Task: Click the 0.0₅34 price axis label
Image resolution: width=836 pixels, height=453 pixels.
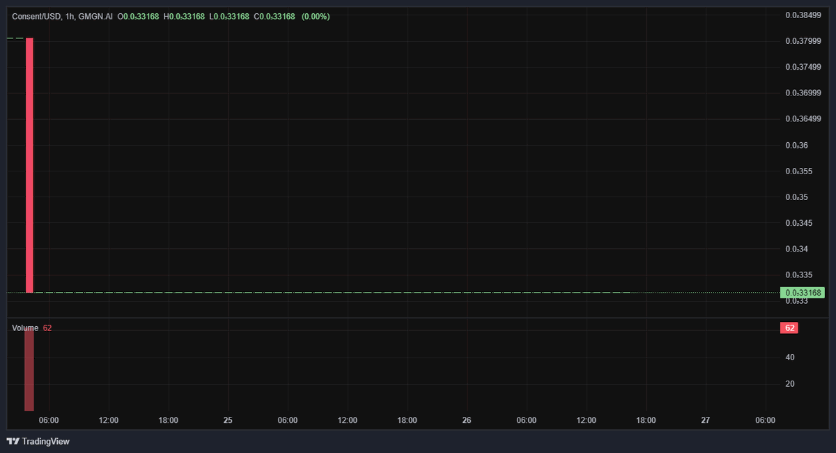Action: pyautogui.click(x=796, y=249)
